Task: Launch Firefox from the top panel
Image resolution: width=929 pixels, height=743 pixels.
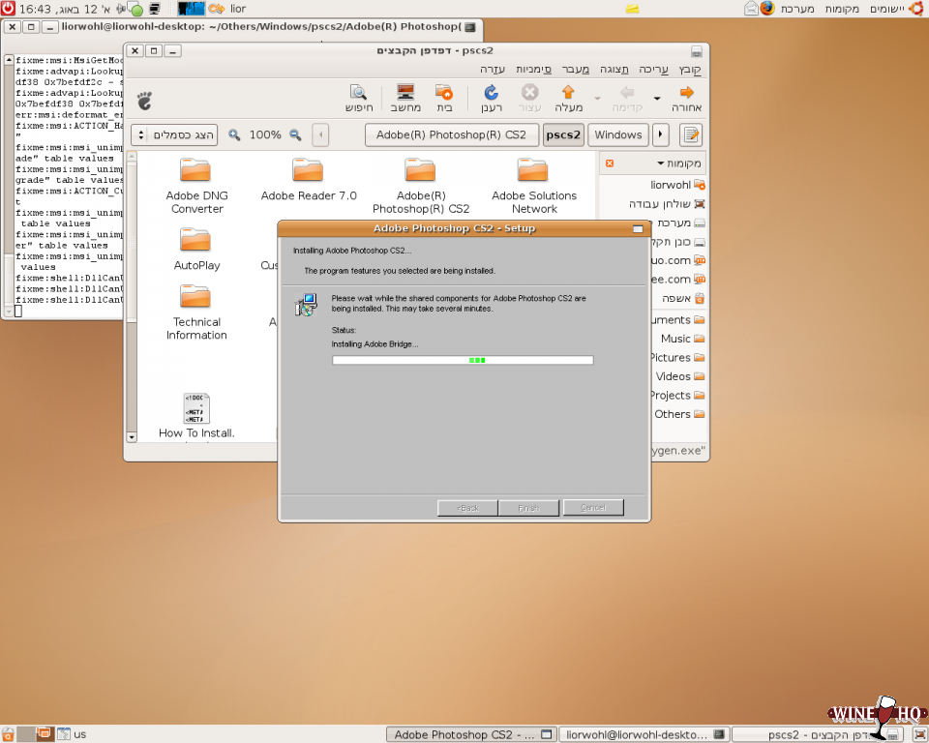Action: (x=767, y=9)
